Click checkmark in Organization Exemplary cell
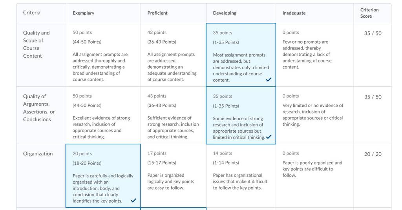The image size is (402, 210). 133,200
